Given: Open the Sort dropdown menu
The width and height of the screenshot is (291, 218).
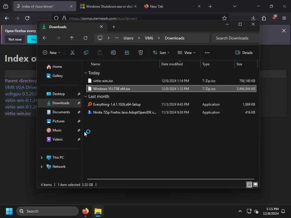Looking at the screenshot, I should click(x=161, y=53).
